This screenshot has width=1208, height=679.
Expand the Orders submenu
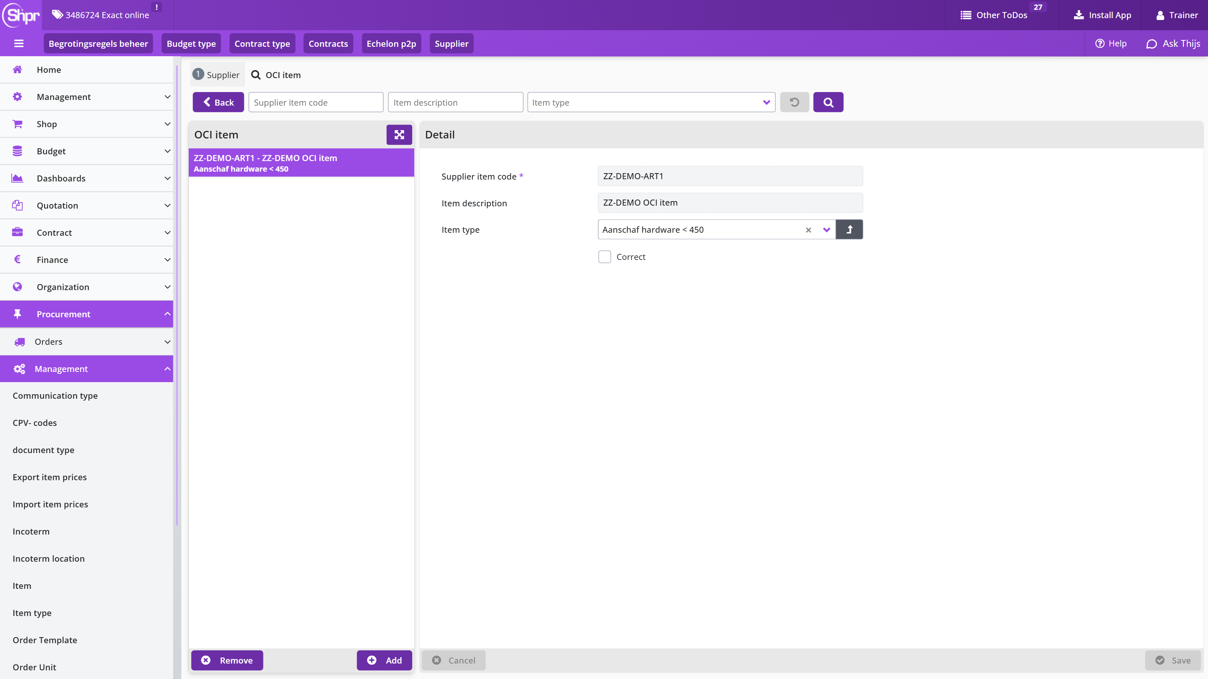[87, 342]
